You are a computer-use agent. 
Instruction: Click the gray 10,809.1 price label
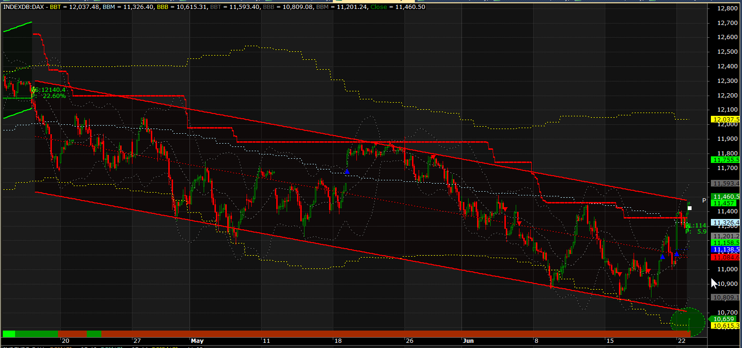coord(726,298)
